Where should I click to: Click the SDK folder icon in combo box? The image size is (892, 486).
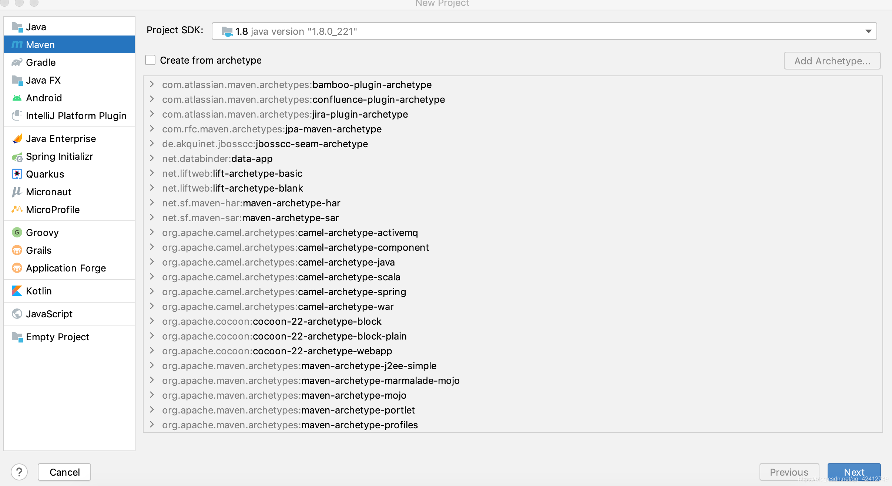click(x=227, y=31)
